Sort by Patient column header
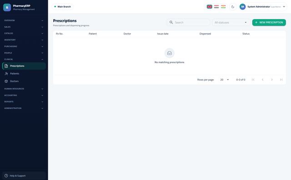Image resolution: width=291 pixels, height=180 pixels. pyautogui.click(x=93, y=34)
